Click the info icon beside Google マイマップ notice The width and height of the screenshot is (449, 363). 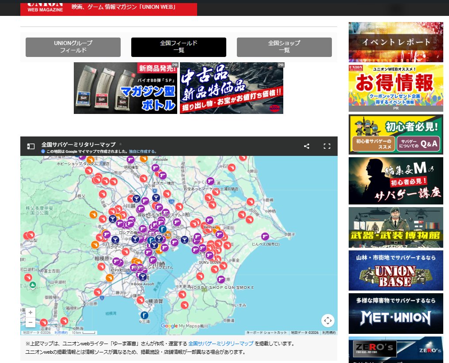coord(43,151)
